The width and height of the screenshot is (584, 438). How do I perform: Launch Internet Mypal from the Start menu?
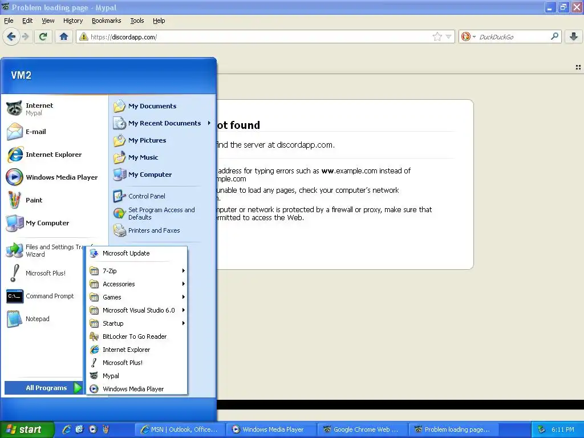tap(55, 109)
